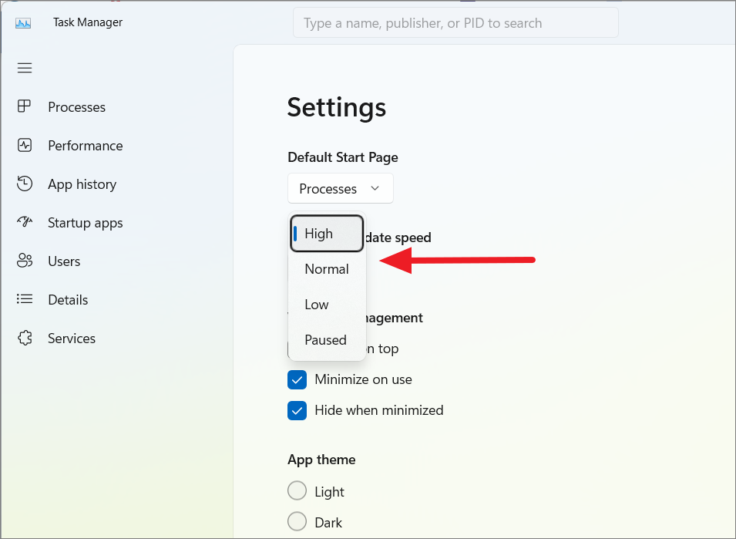This screenshot has width=736, height=539.
Task: Click the Task Manager title text
Action: pos(88,22)
